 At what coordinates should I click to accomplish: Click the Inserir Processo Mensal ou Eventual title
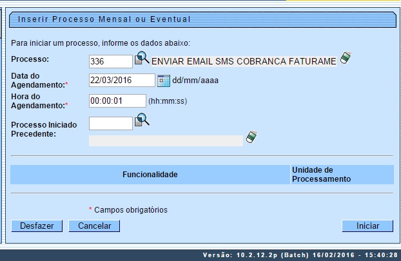click(104, 19)
